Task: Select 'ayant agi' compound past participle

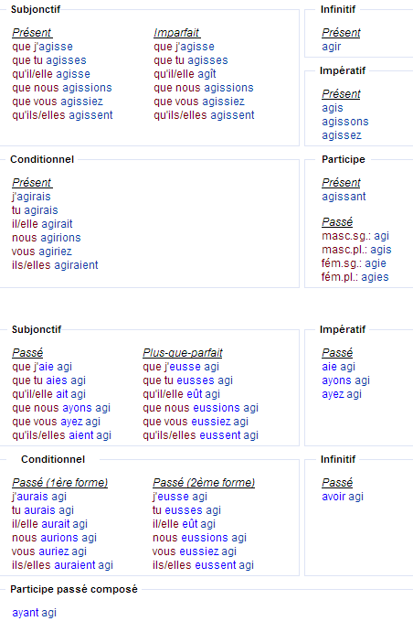Action: (x=34, y=613)
